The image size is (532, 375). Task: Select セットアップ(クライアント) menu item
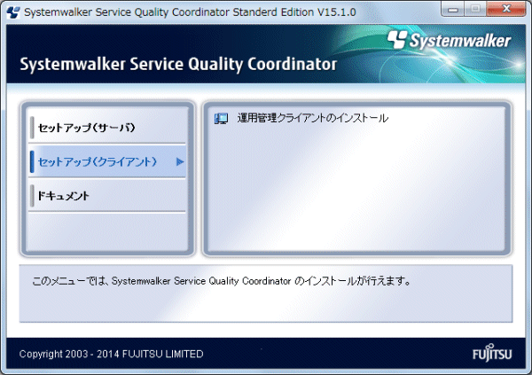107,161
